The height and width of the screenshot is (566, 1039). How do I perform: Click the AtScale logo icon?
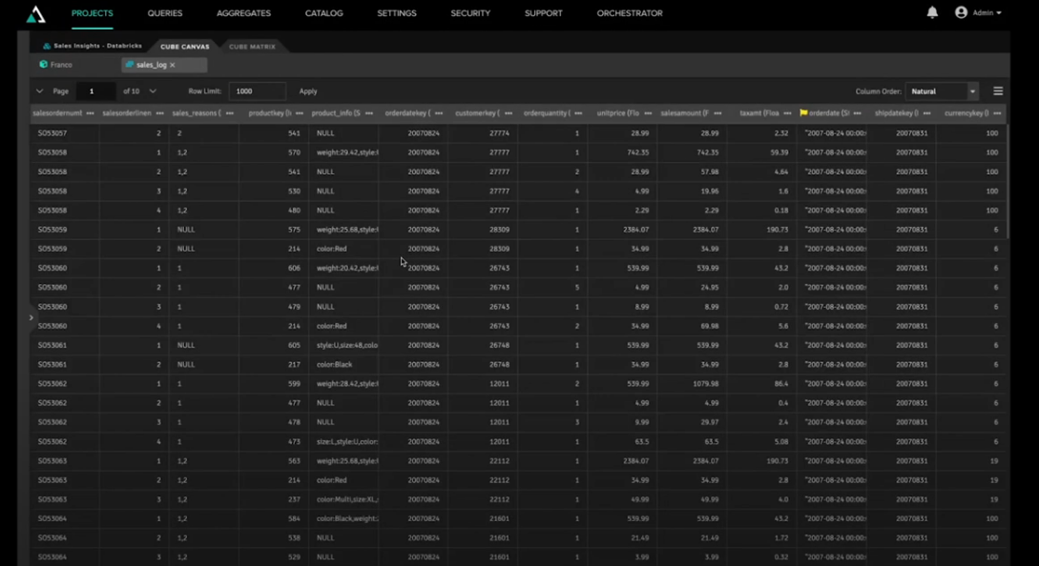point(36,14)
